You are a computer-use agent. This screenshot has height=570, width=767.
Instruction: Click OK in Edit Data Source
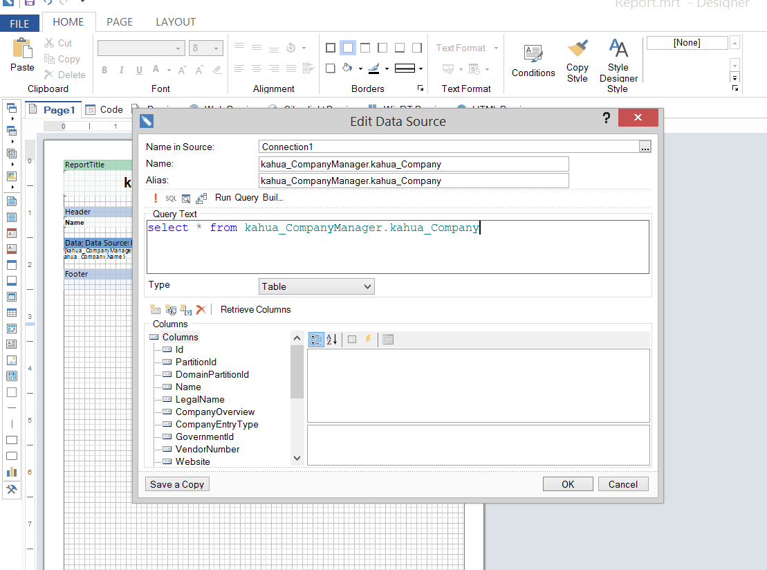tap(568, 484)
